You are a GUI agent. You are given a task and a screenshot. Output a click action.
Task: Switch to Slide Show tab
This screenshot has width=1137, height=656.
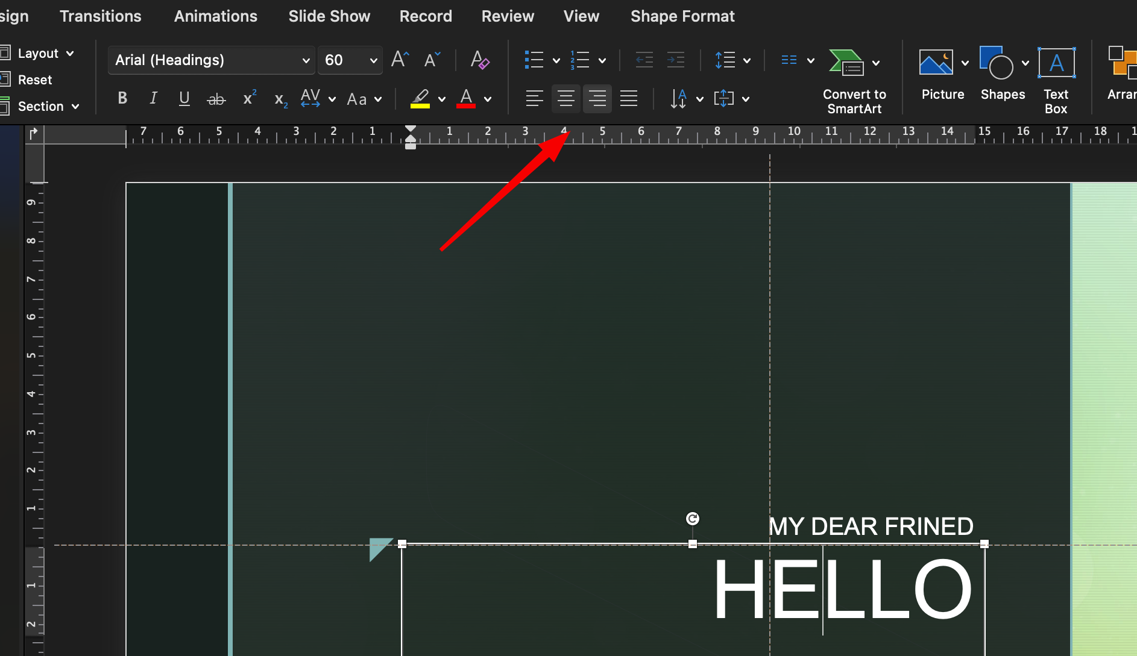pos(329,16)
